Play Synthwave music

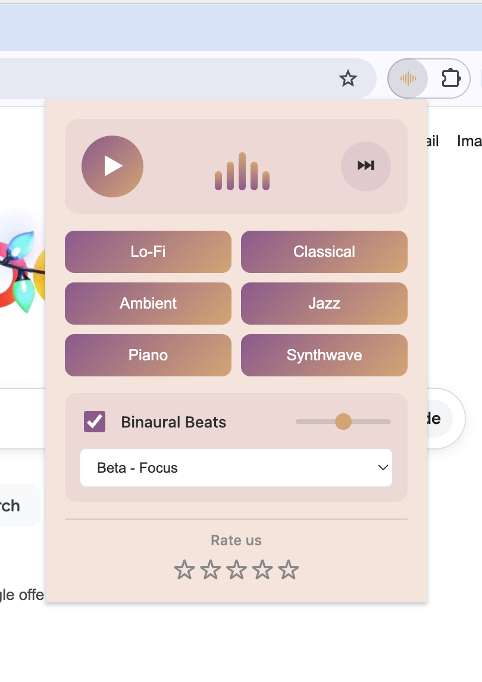point(324,355)
